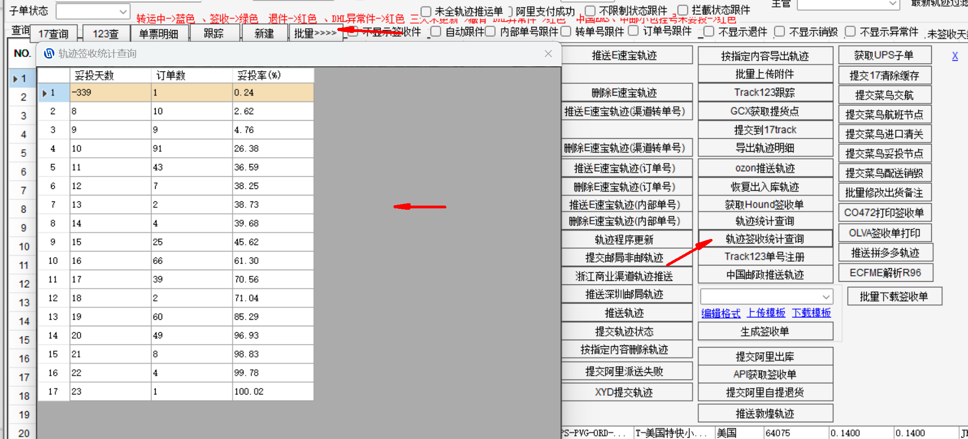
Task: Open the 批量>>>> menu
Action: point(315,33)
